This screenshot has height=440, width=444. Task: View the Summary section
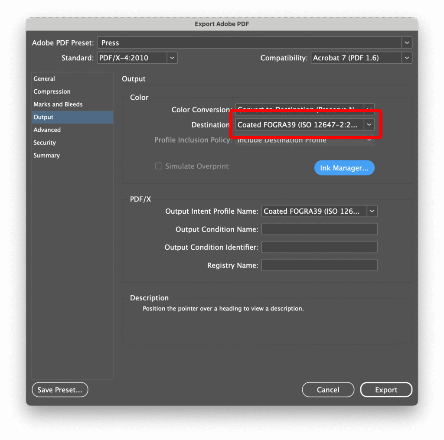pyautogui.click(x=47, y=156)
